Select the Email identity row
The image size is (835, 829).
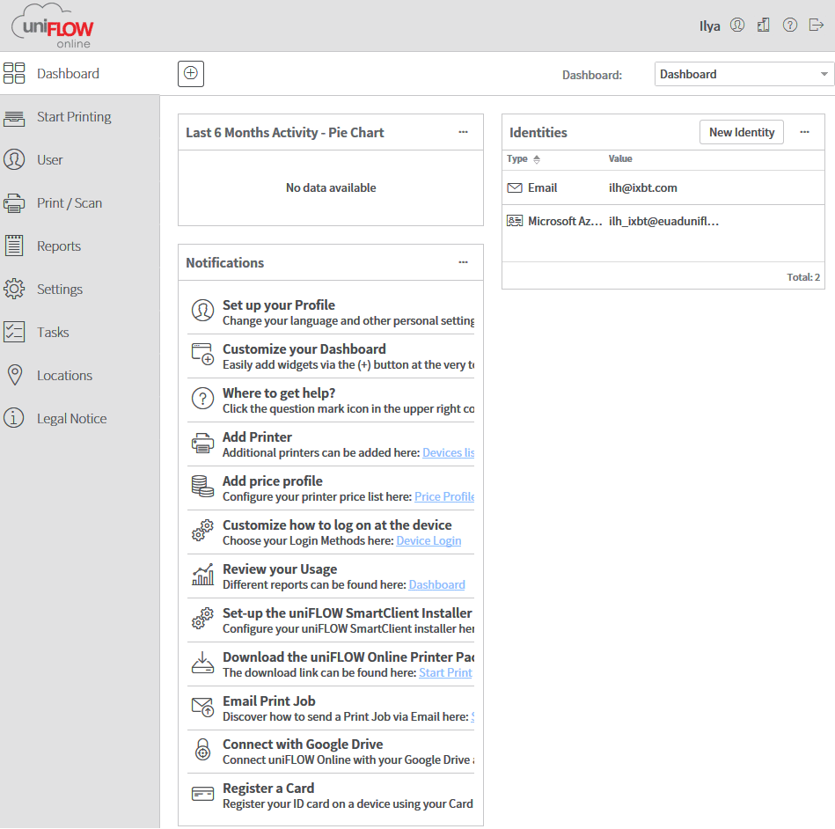[x=663, y=187]
